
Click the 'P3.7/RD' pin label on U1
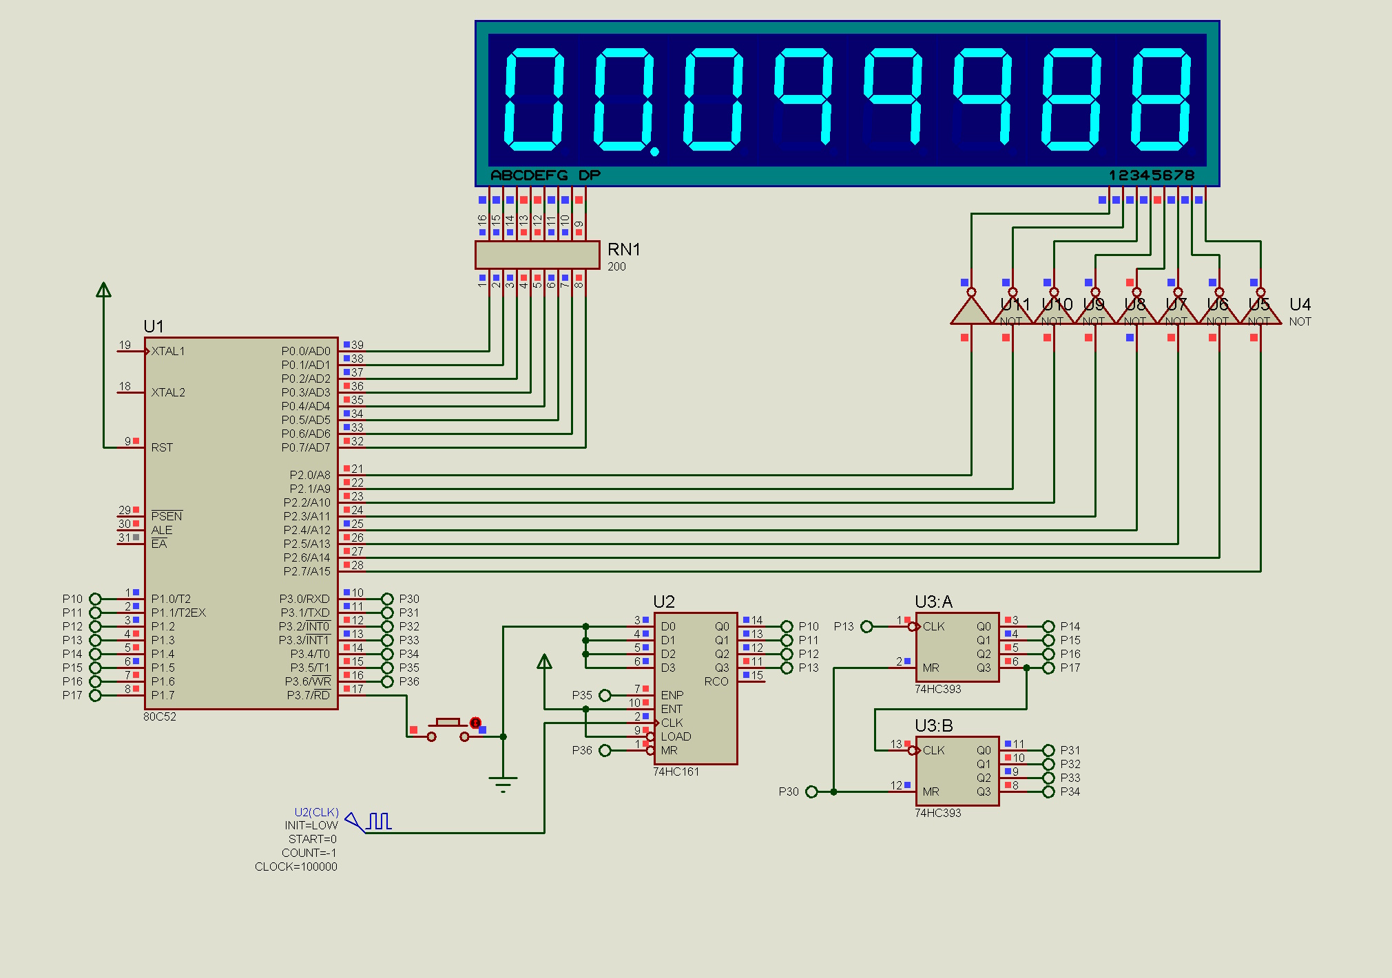[309, 695]
